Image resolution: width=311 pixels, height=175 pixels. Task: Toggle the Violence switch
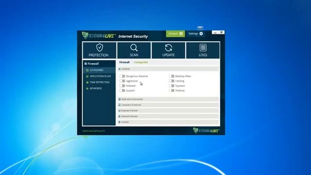pyautogui.click(x=172, y=90)
